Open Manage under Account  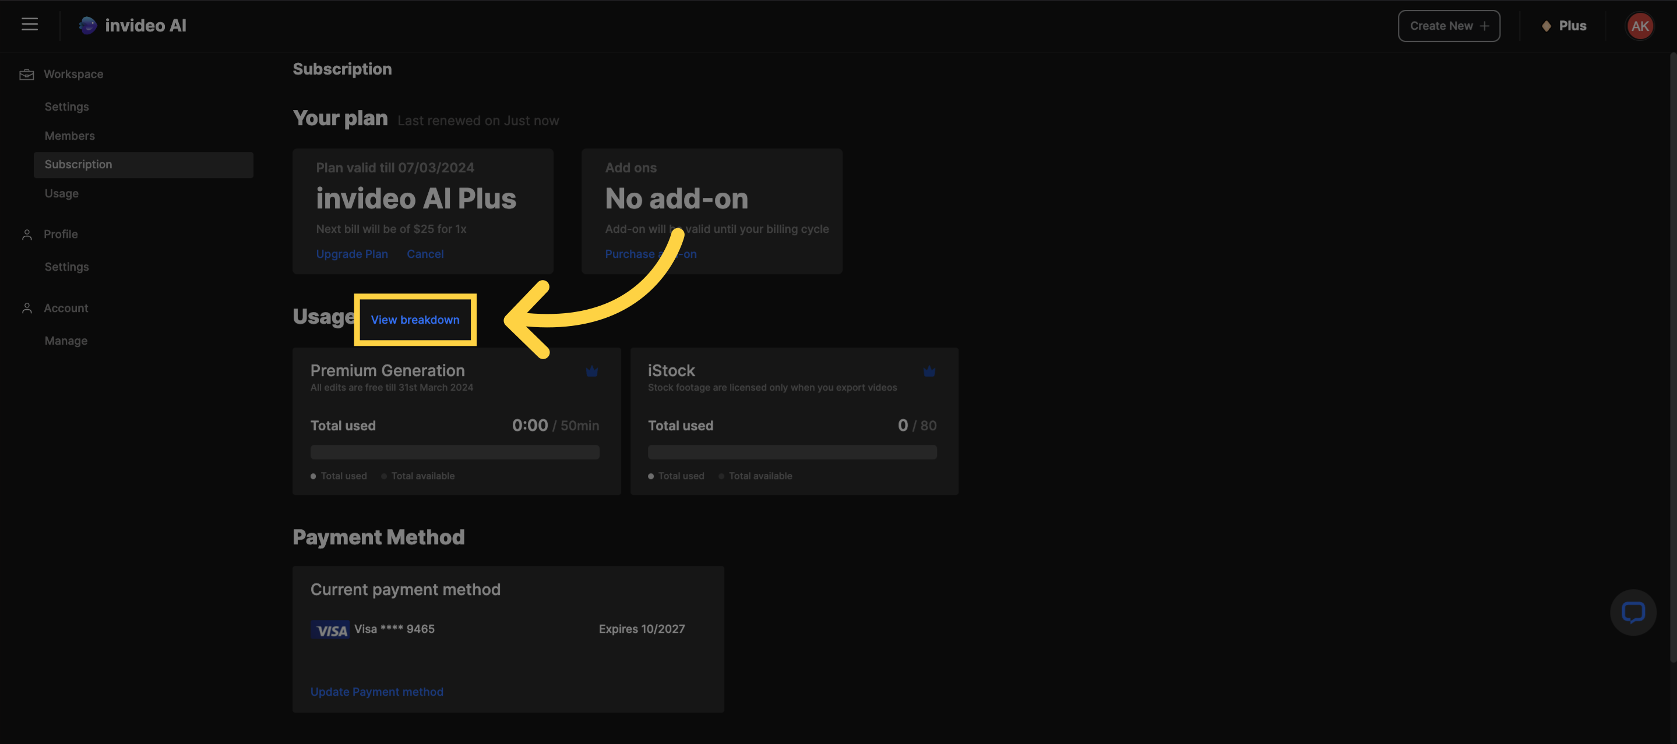(x=66, y=341)
